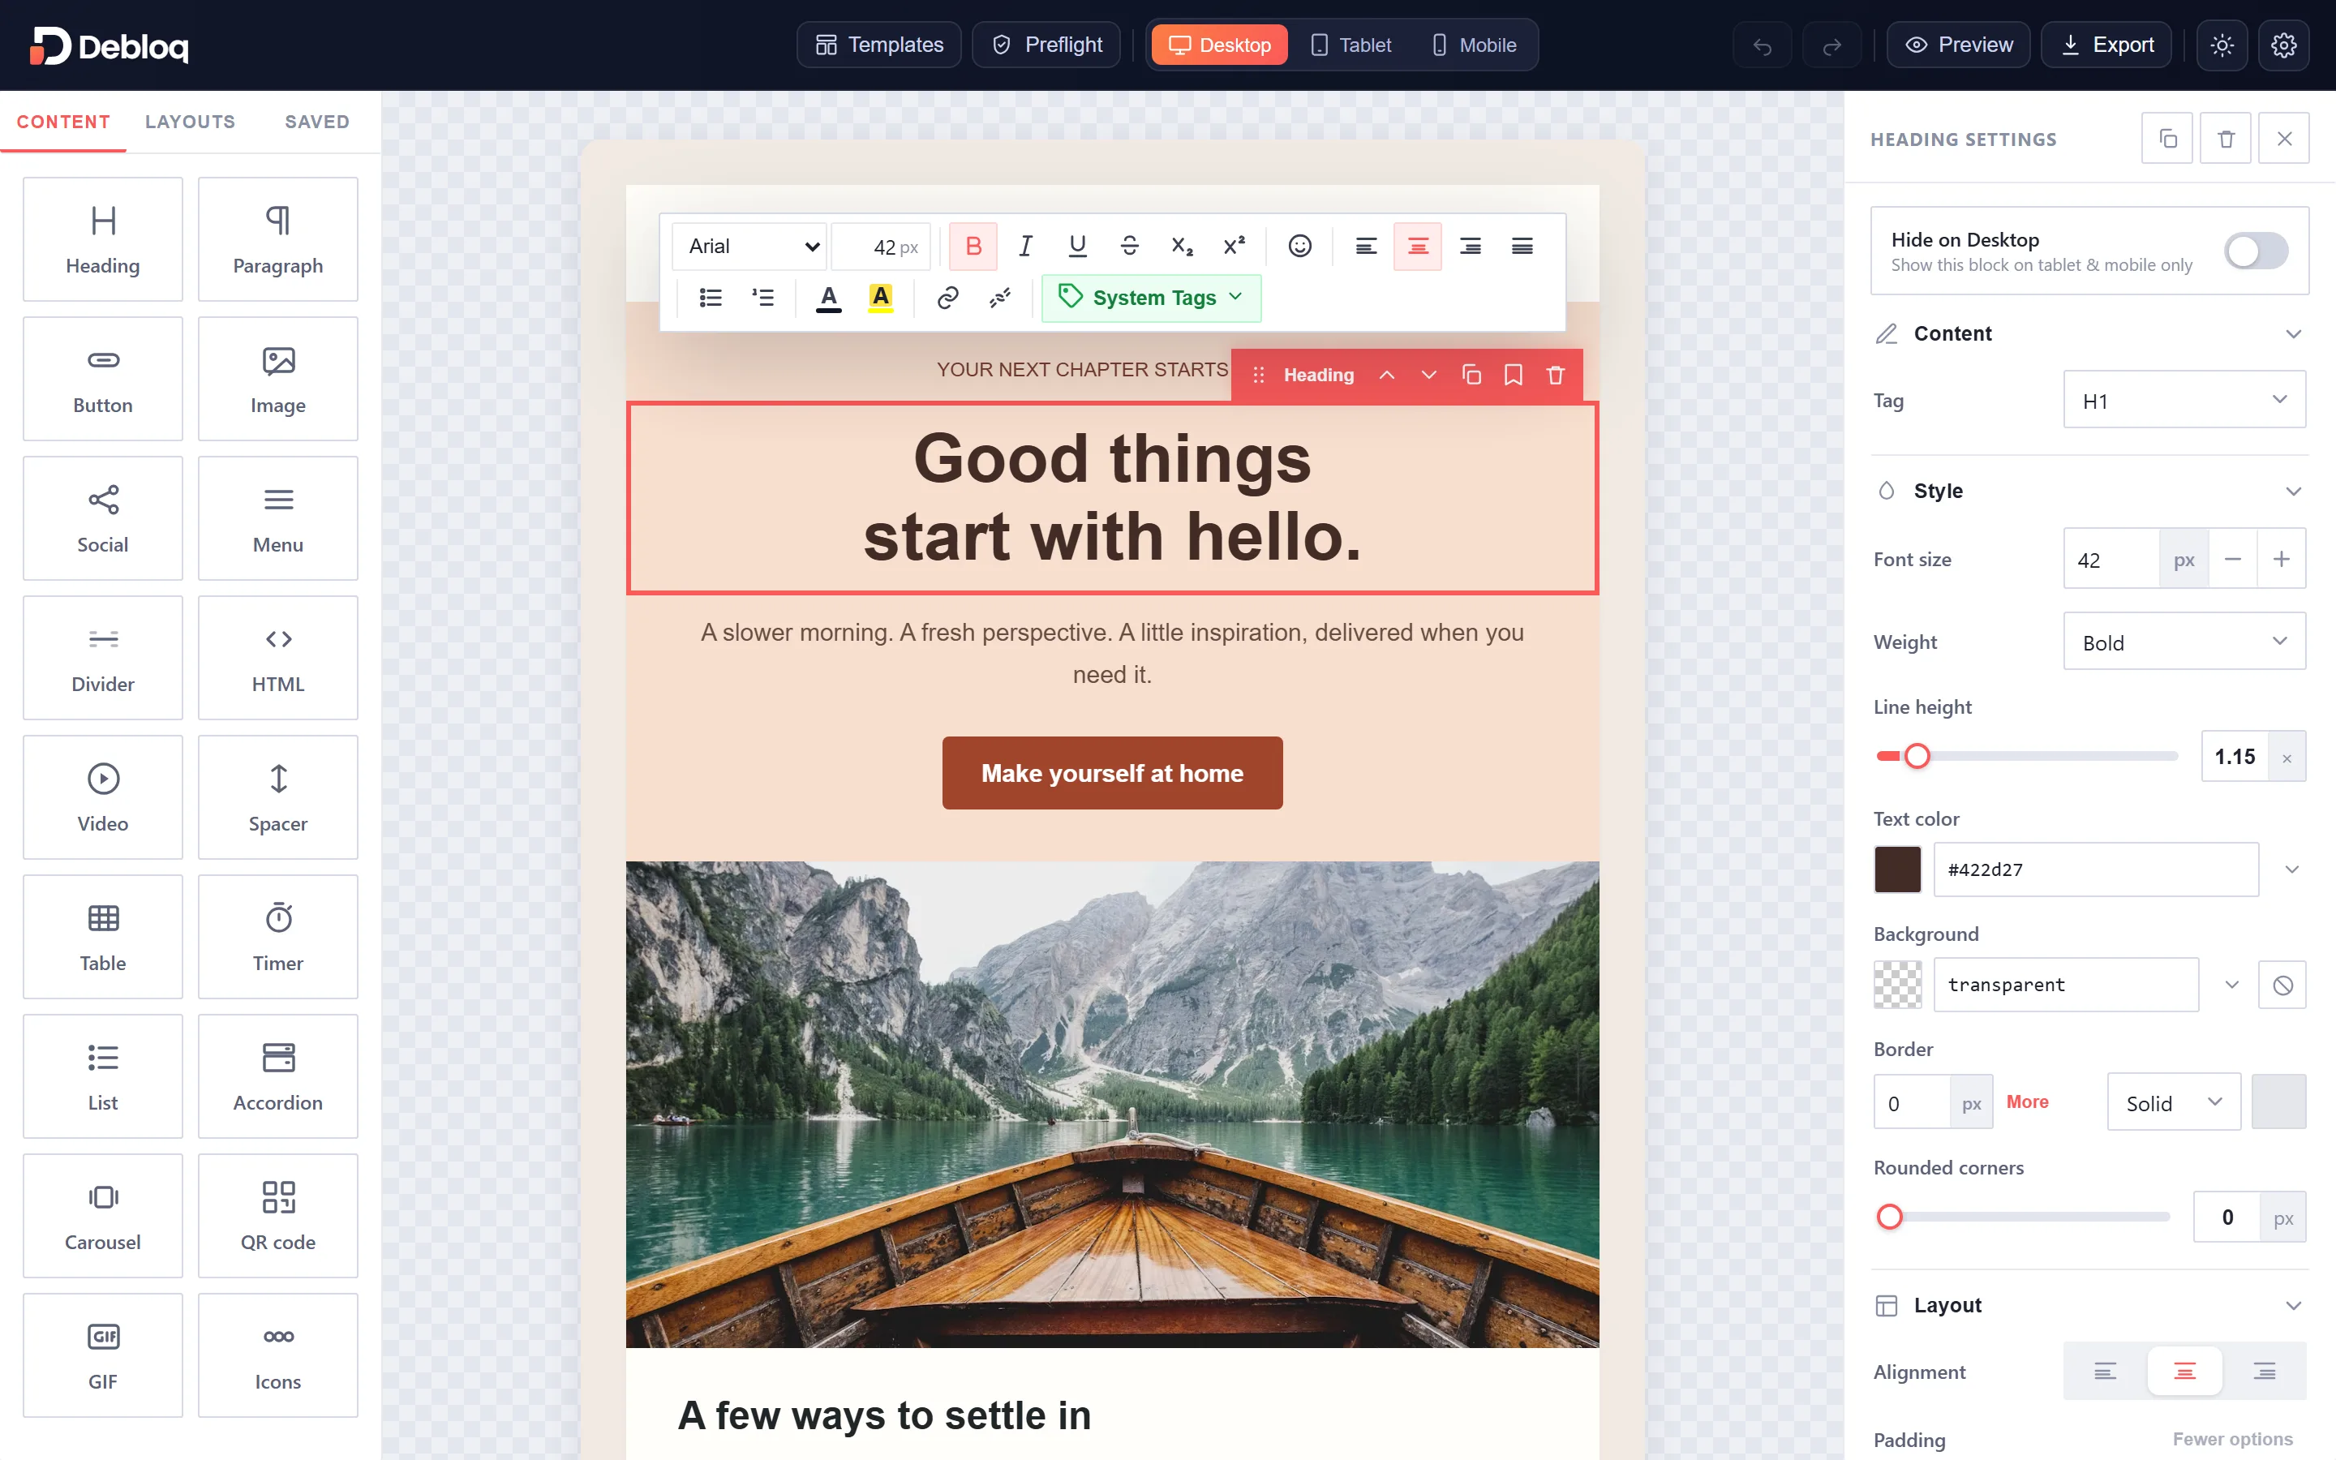Delete Heading block from the red bar
This screenshot has height=1460, width=2336.
1556,375
